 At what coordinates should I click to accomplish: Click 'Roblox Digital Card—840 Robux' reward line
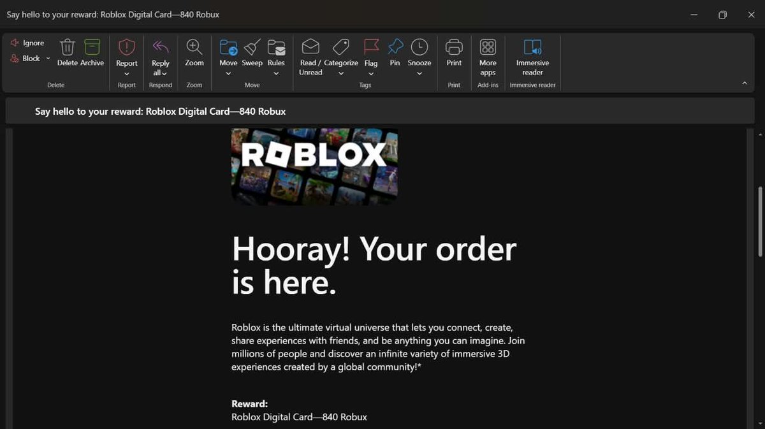[299, 417]
